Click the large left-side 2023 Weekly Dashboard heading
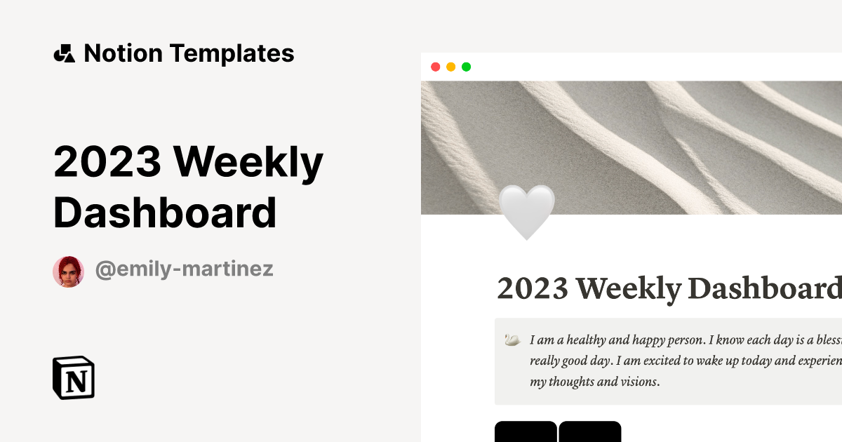842x442 pixels. point(188,187)
